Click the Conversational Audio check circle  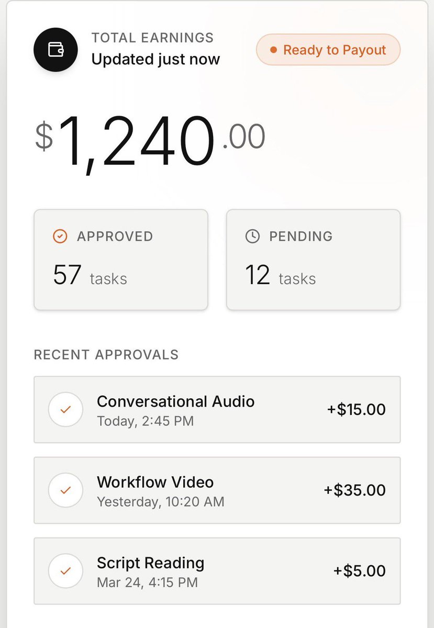65,410
